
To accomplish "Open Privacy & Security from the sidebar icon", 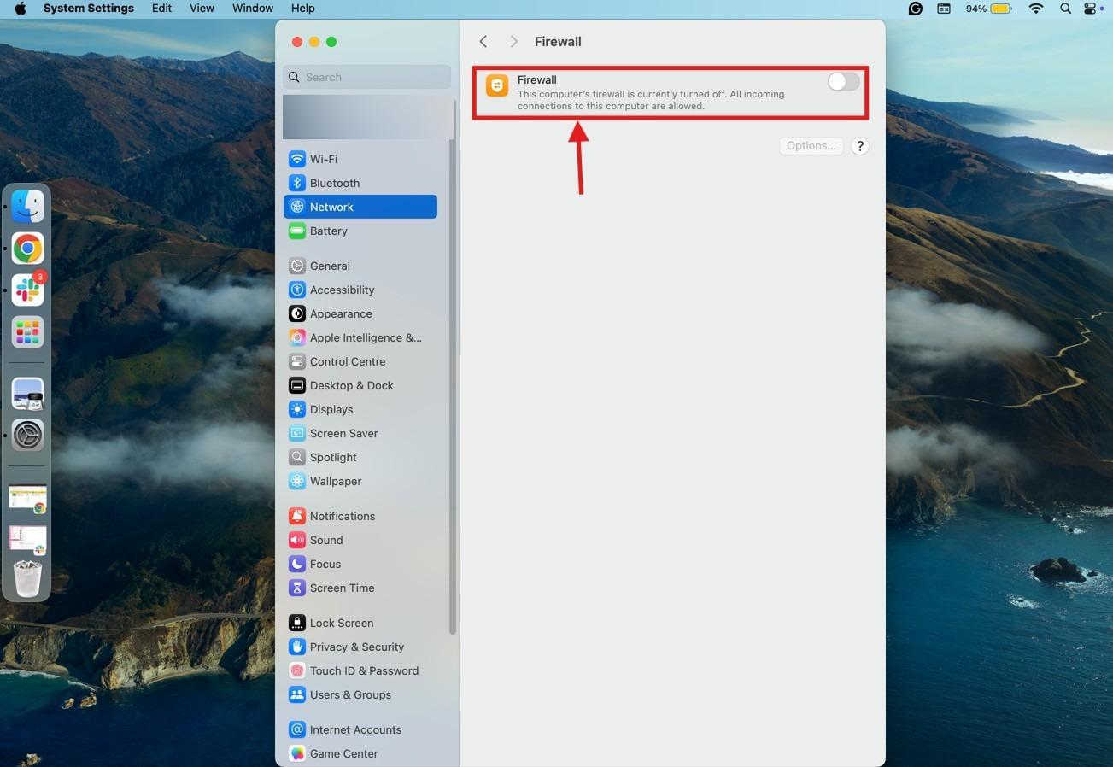I will (296, 647).
